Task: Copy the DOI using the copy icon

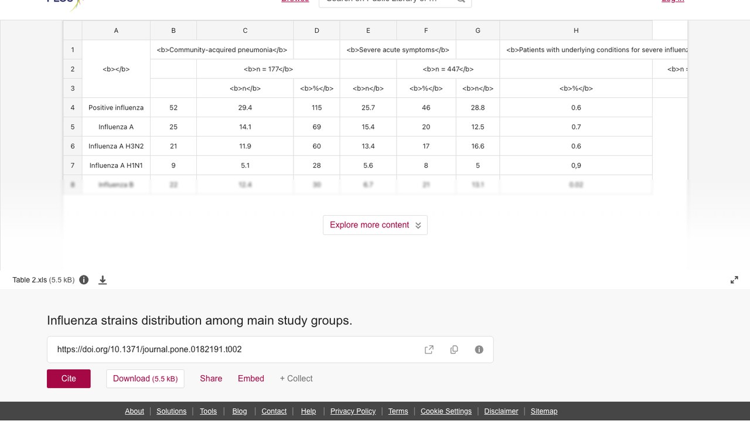Action: point(454,349)
